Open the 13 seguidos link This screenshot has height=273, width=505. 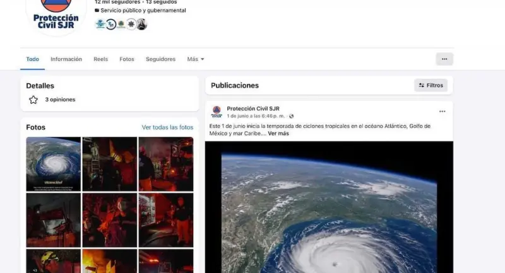click(x=162, y=3)
